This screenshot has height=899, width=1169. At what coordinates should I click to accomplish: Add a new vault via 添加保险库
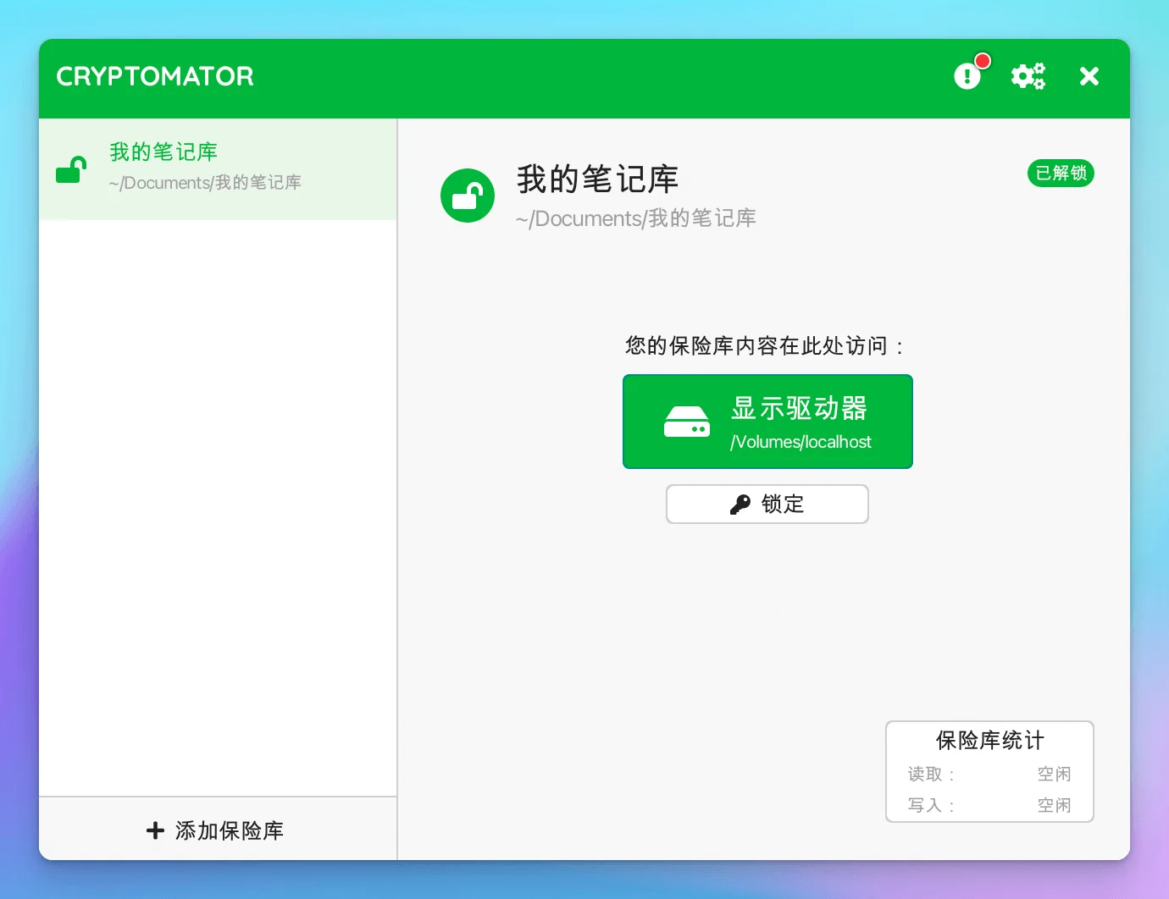coord(218,830)
